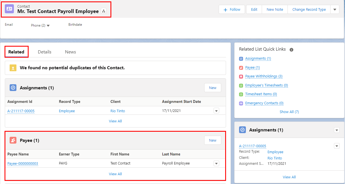The height and width of the screenshot is (184, 345).
Task: Click Show All (7) quick links
Action: click(289, 112)
